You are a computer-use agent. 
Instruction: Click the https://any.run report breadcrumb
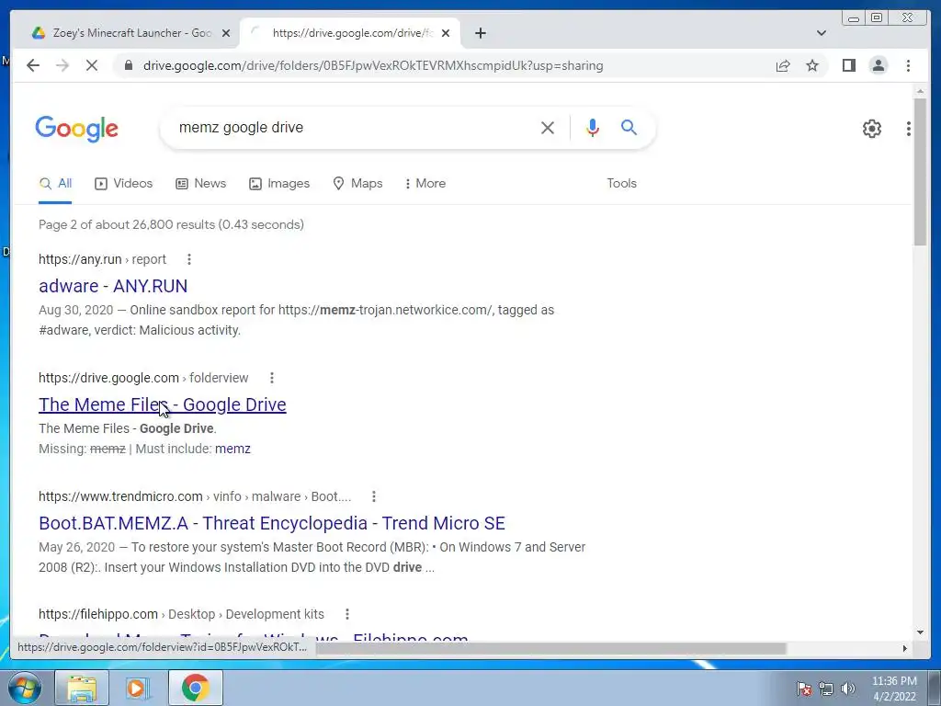click(x=102, y=259)
